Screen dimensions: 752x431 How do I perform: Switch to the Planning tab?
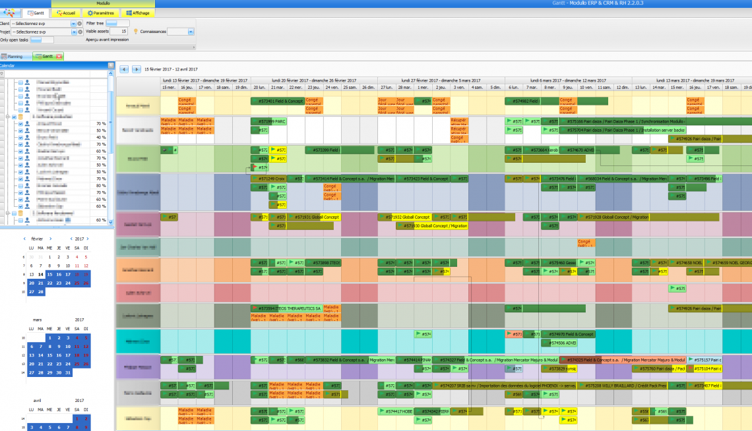point(14,56)
